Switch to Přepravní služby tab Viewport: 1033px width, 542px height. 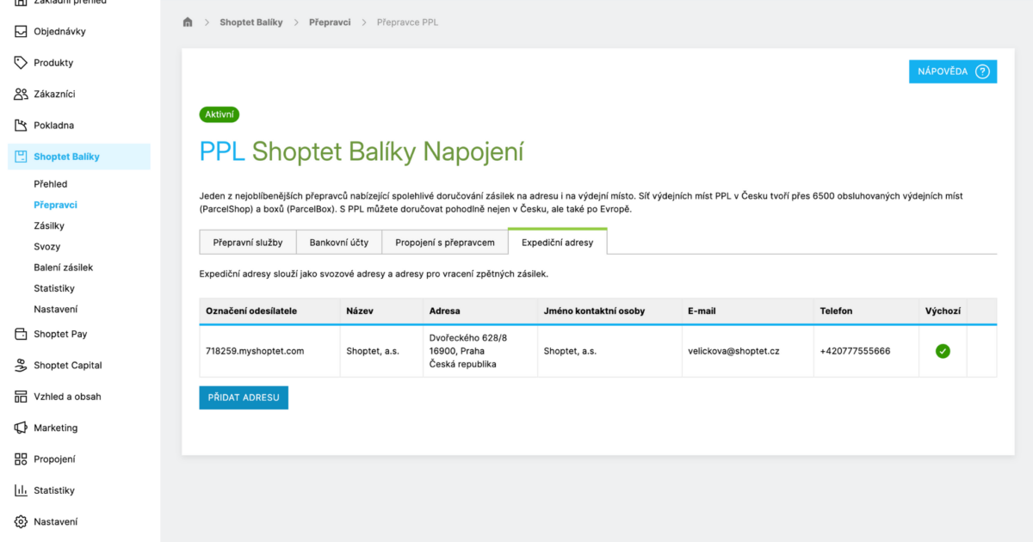248,243
